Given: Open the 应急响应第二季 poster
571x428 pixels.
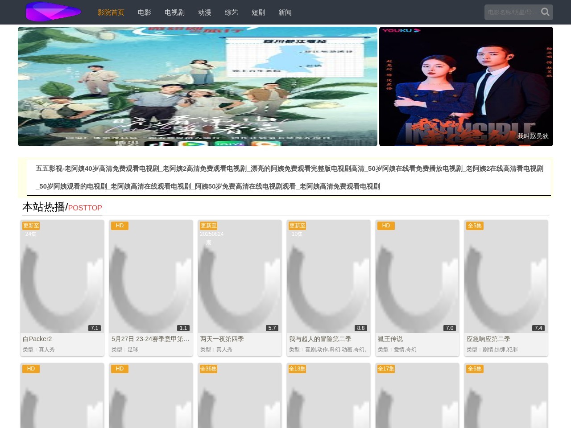Looking at the screenshot, I should (506, 276).
